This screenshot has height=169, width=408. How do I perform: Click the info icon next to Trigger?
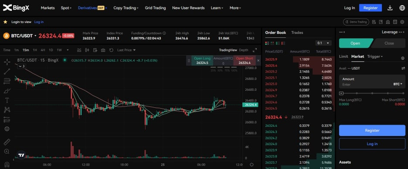[403, 58]
